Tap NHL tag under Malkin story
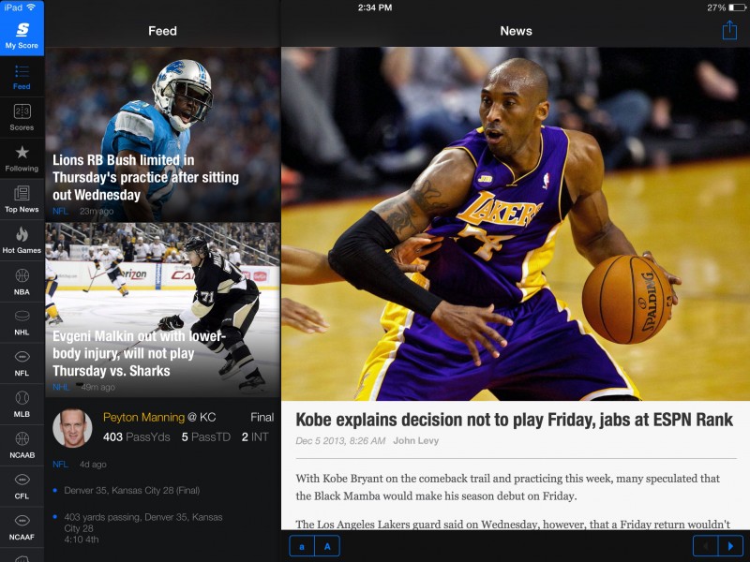750x562 pixels. (x=61, y=387)
